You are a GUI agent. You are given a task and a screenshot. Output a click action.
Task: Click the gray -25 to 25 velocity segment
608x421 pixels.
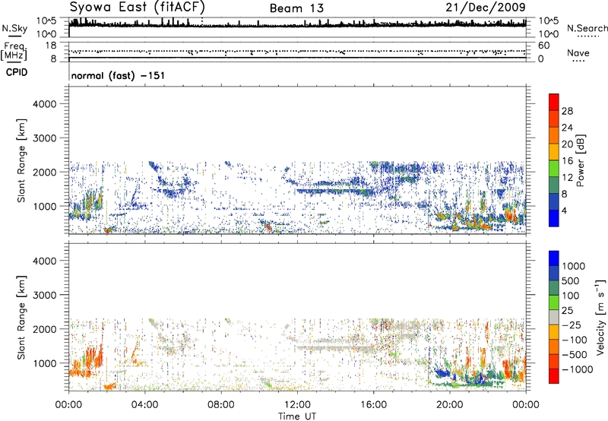554,318
